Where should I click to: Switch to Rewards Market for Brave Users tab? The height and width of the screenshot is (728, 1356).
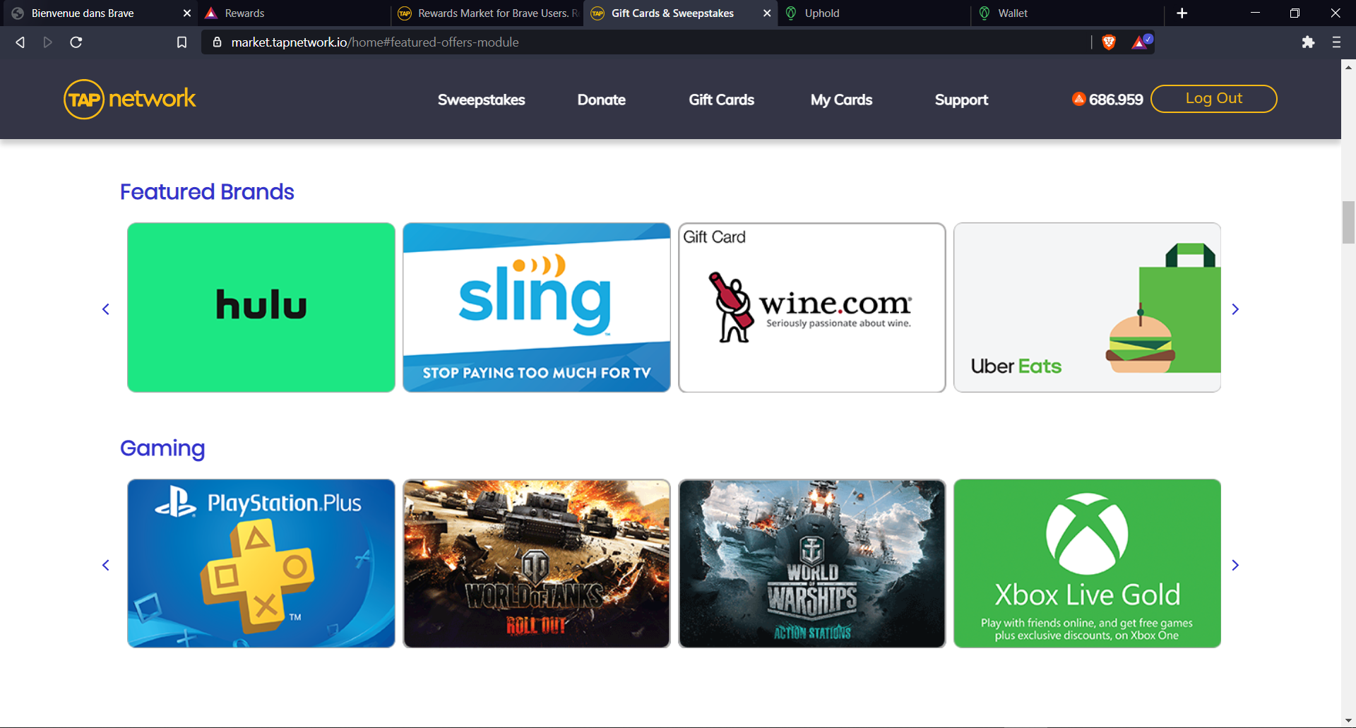click(487, 13)
